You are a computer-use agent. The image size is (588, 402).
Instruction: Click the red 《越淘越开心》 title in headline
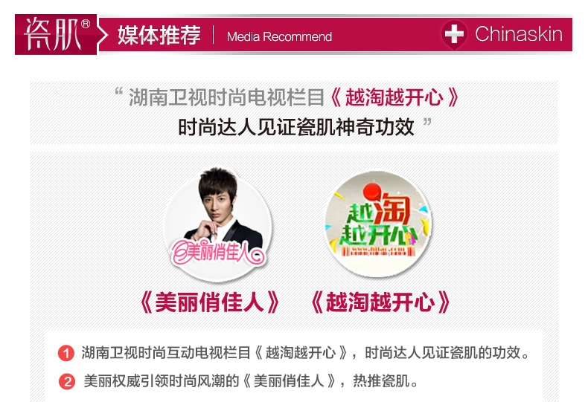394,97
